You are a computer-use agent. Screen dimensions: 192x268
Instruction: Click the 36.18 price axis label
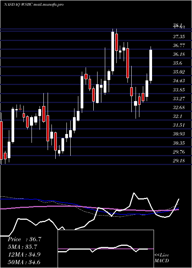(x=179, y=54)
